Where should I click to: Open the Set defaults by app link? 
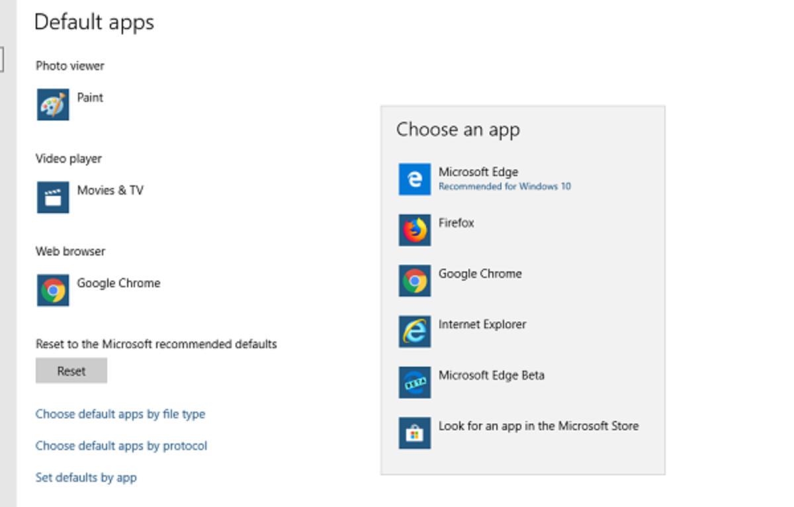point(86,478)
